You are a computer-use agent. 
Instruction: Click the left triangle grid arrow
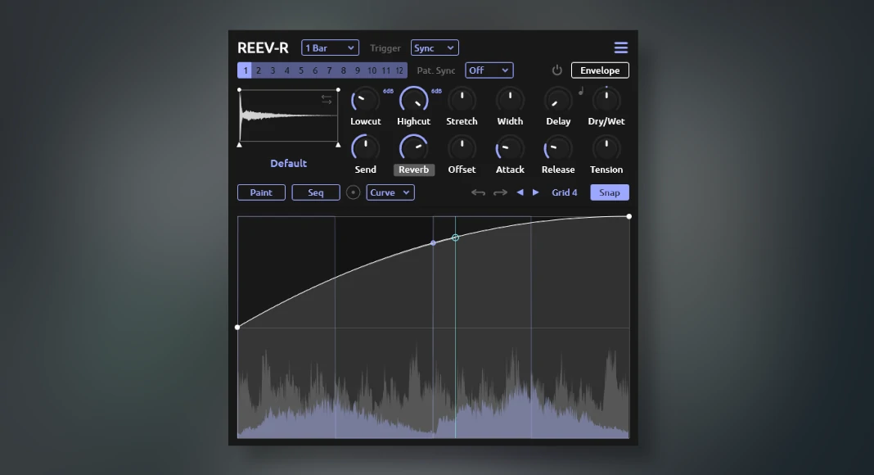click(520, 193)
